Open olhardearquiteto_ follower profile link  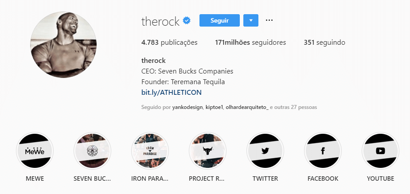247,107
